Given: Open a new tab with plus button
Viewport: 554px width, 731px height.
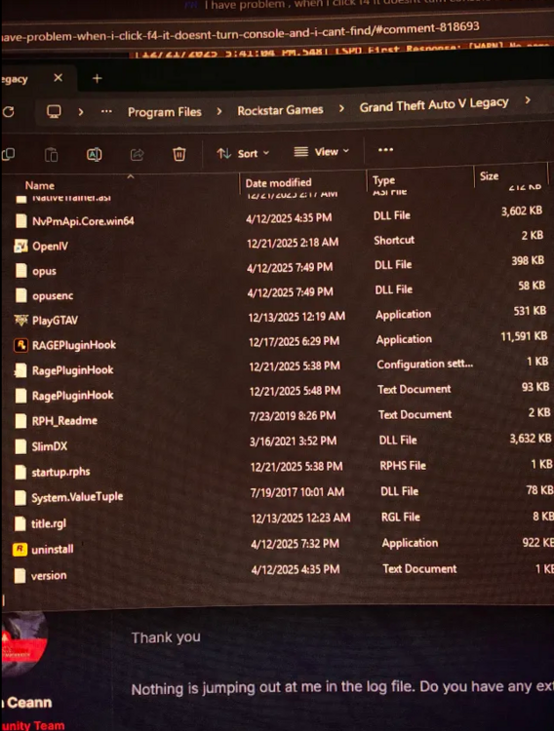Looking at the screenshot, I should click(x=98, y=78).
